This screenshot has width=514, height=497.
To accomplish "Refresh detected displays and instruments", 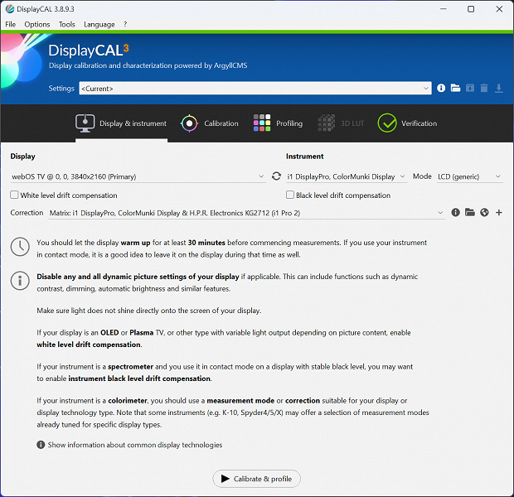I will click(276, 176).
